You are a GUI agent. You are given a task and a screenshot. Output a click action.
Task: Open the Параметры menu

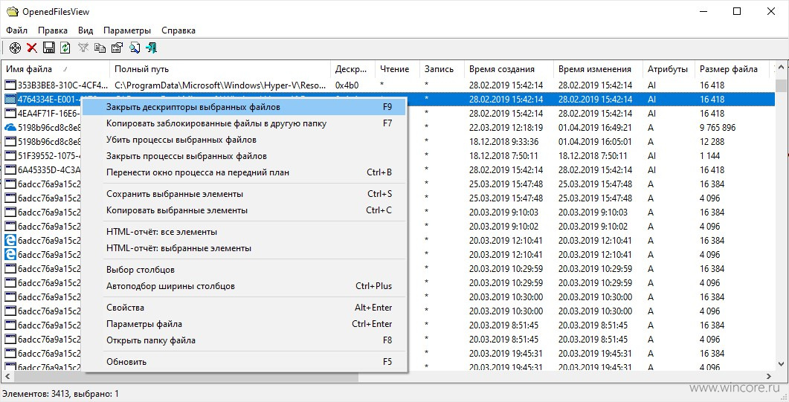(x=127, y=30)
